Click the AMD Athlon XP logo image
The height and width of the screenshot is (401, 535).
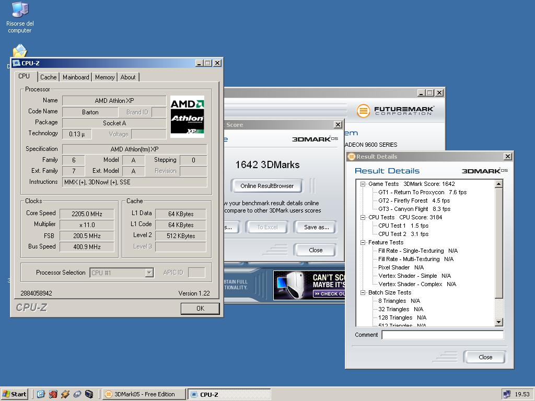pos(187,116)
